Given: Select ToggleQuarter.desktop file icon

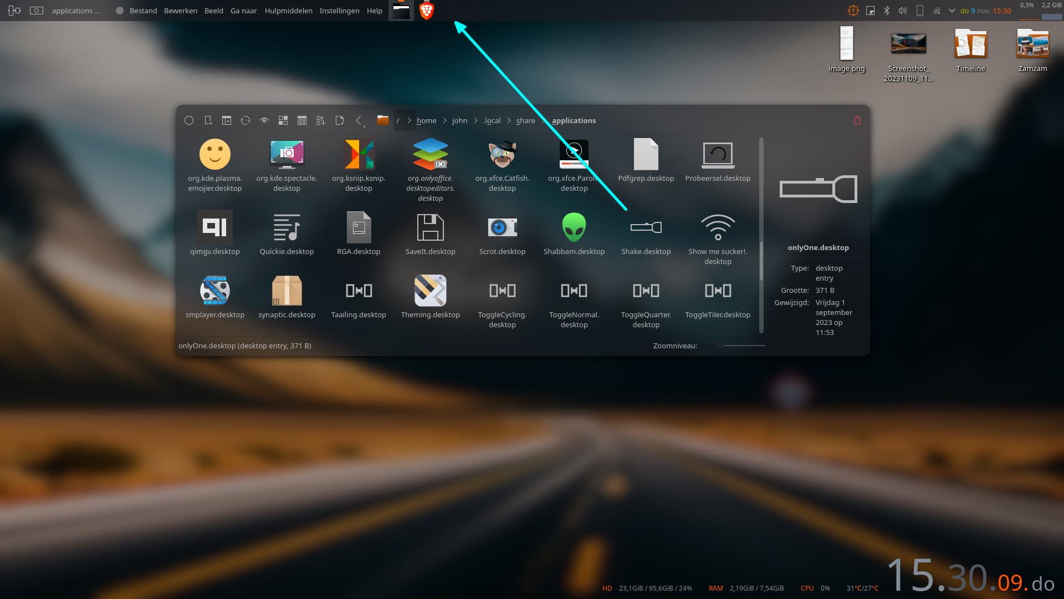Looking at the screenshot, I should coord(646,291).
